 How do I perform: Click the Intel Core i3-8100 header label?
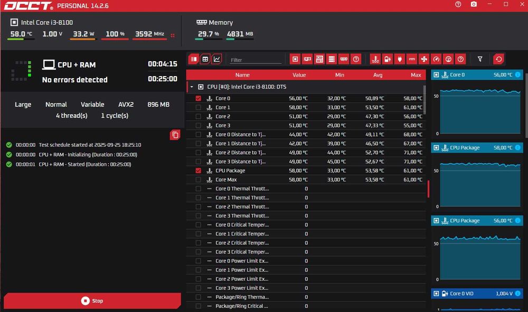(47, 22)
